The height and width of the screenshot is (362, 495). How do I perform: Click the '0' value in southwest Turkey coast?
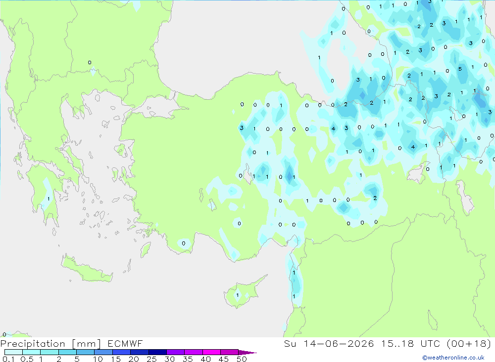click(x=184, y=243)
